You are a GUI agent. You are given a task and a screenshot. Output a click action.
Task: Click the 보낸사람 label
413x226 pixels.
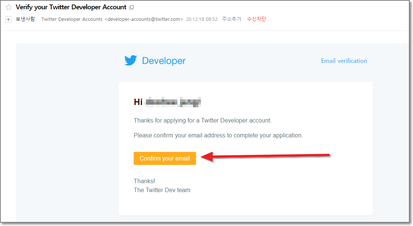coord(25,19)
